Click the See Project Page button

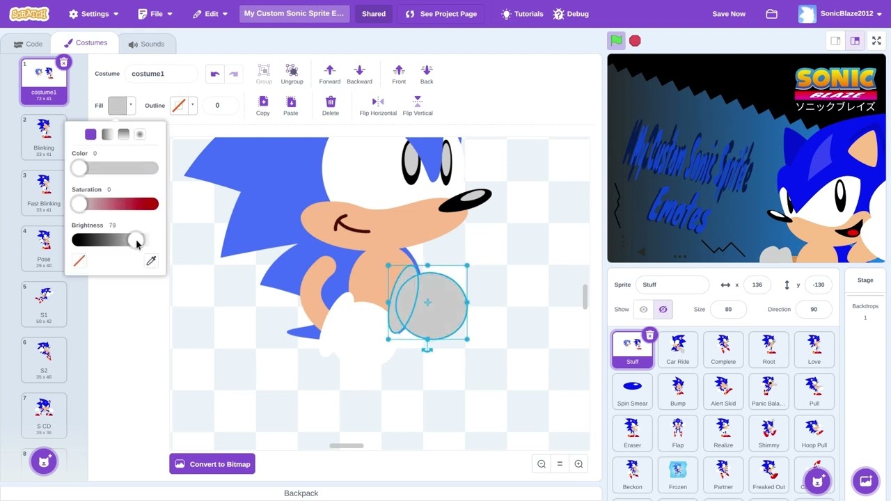[x=441, y=14]
